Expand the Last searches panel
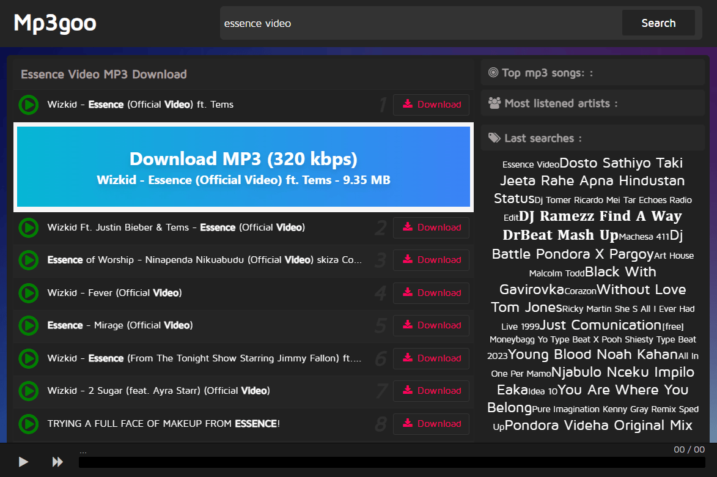The height and width of the screenshot is (477, 717). (x=593, y=138)
